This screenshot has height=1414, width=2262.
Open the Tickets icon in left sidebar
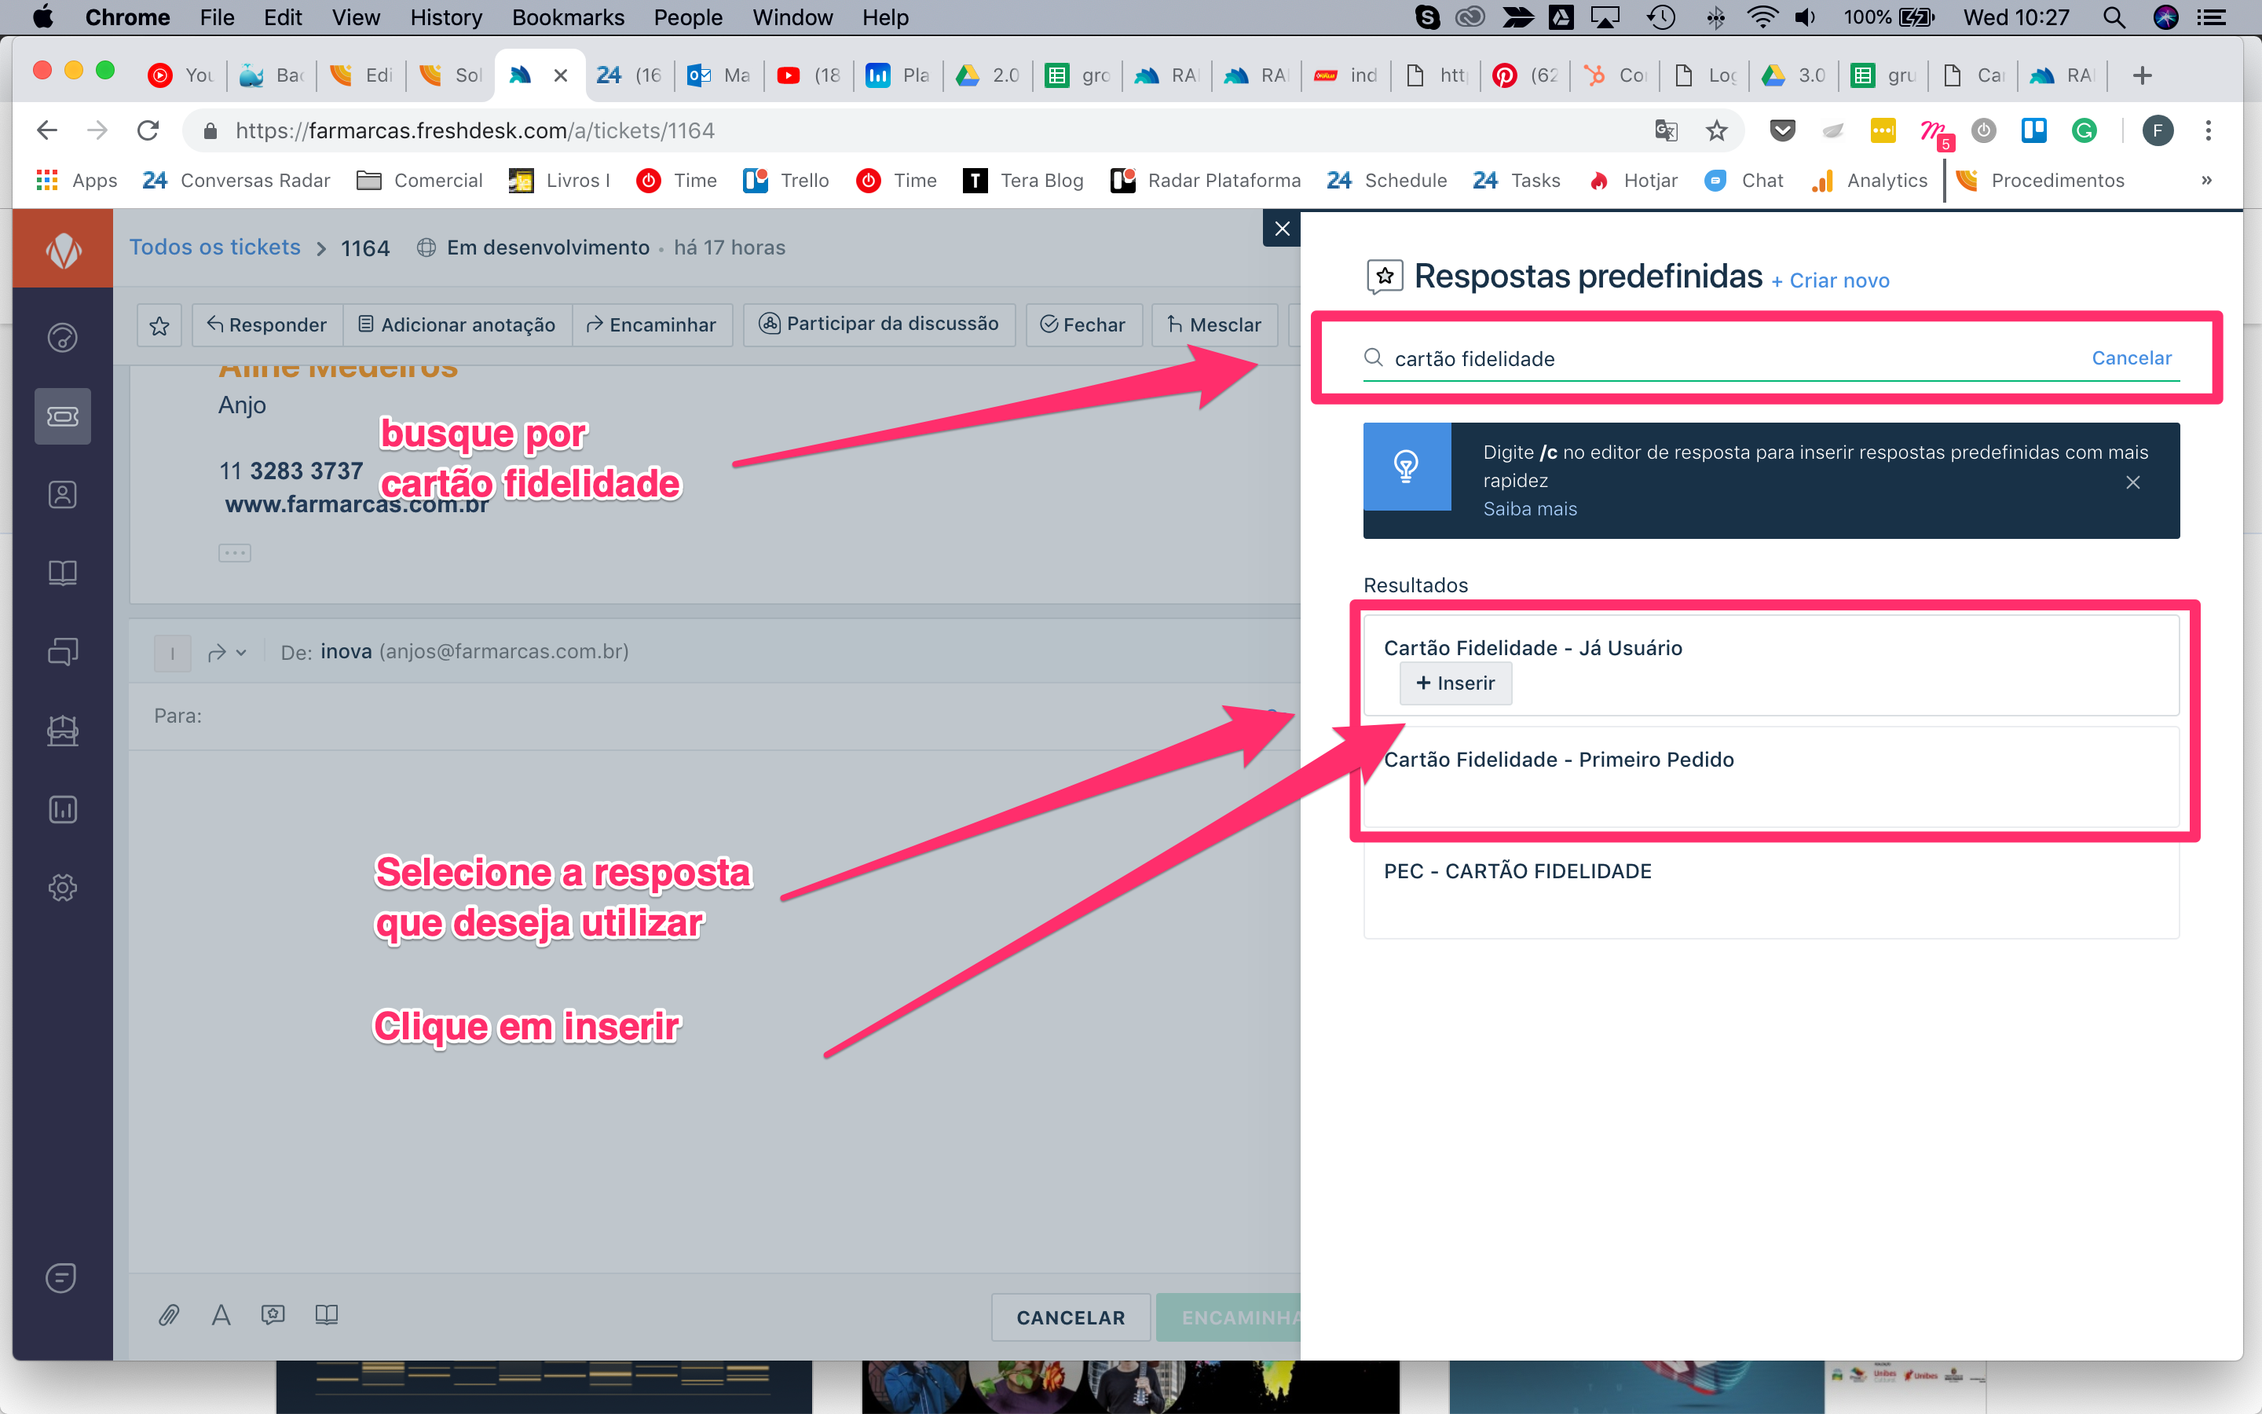tap(63, 416)
